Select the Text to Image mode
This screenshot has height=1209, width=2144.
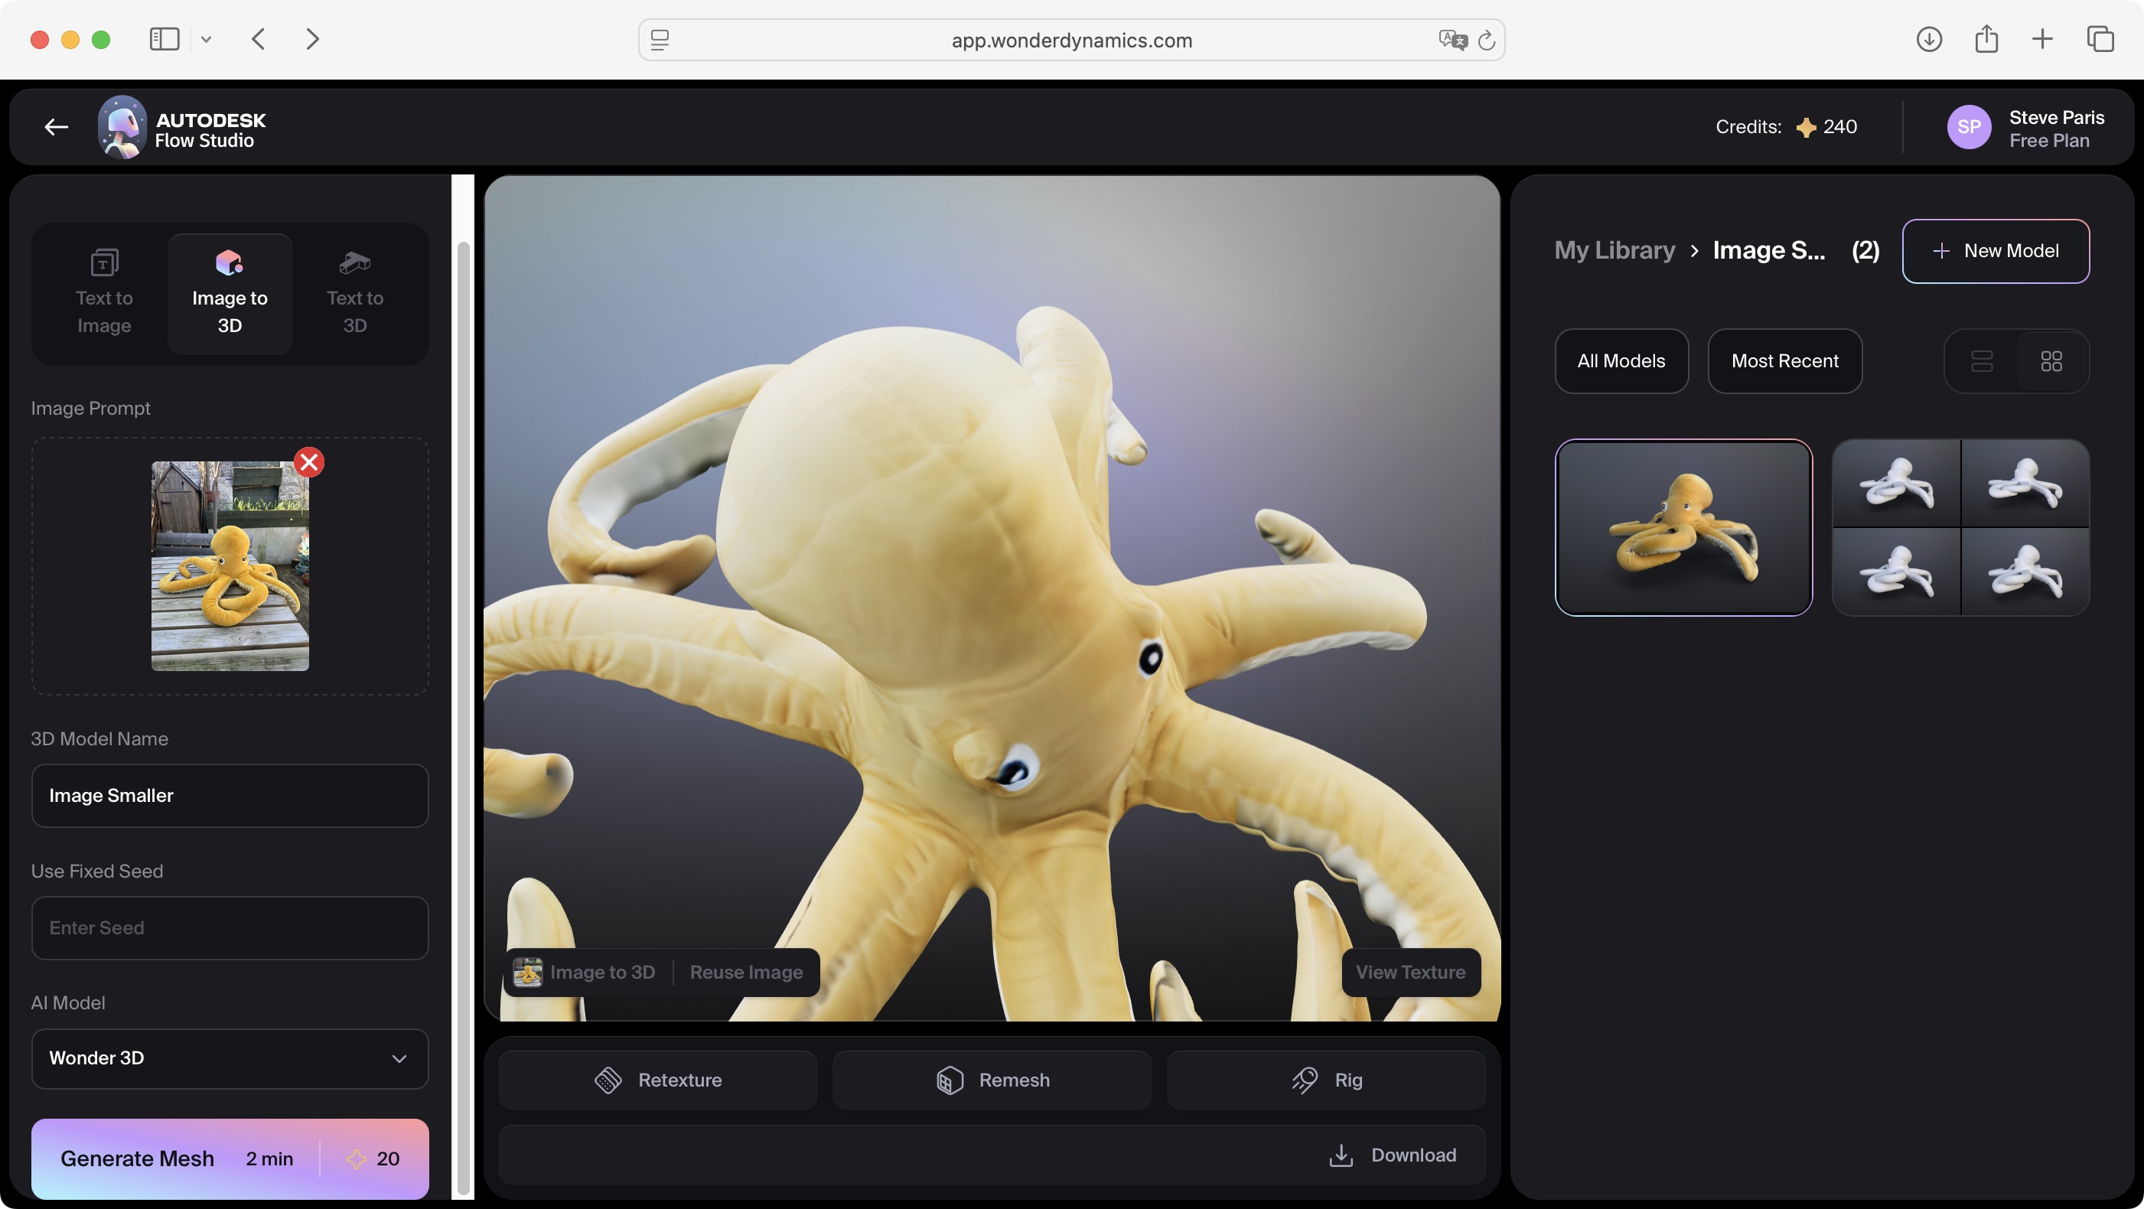tap(103, 293)
